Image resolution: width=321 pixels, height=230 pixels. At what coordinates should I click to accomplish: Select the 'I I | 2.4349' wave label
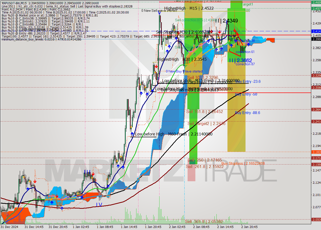[226, 21]
